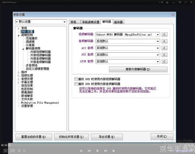The width and height of the screenshot is (195, 154).
Task: Click the previous track icon in player bar
Action: pyautogui.click(x=89, y=151)
